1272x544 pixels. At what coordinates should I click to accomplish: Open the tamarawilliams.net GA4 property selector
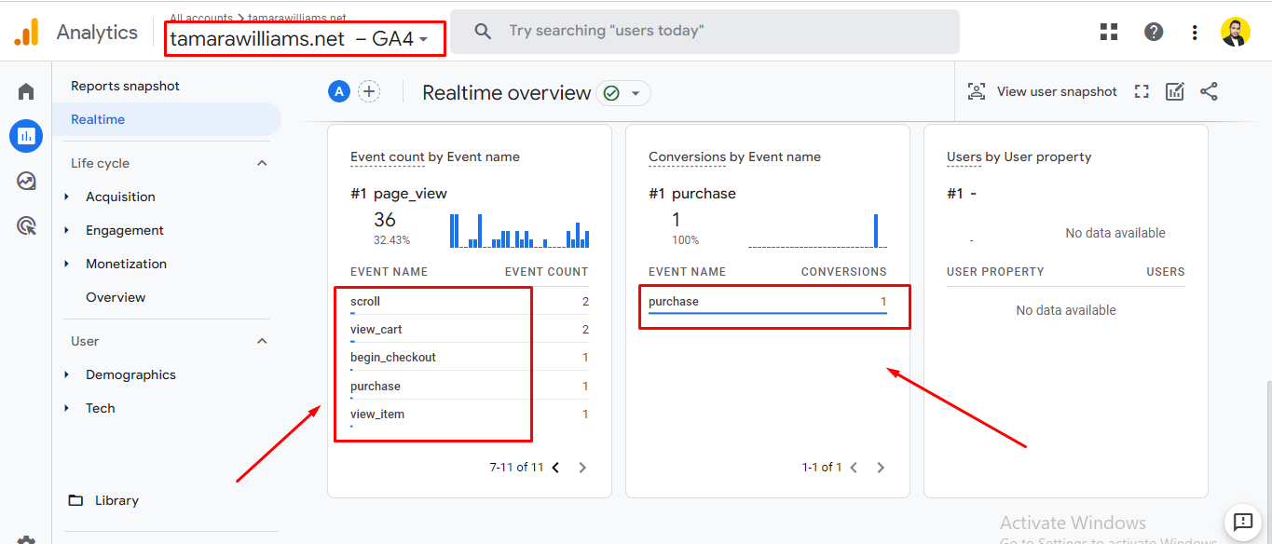coord(299,39)
